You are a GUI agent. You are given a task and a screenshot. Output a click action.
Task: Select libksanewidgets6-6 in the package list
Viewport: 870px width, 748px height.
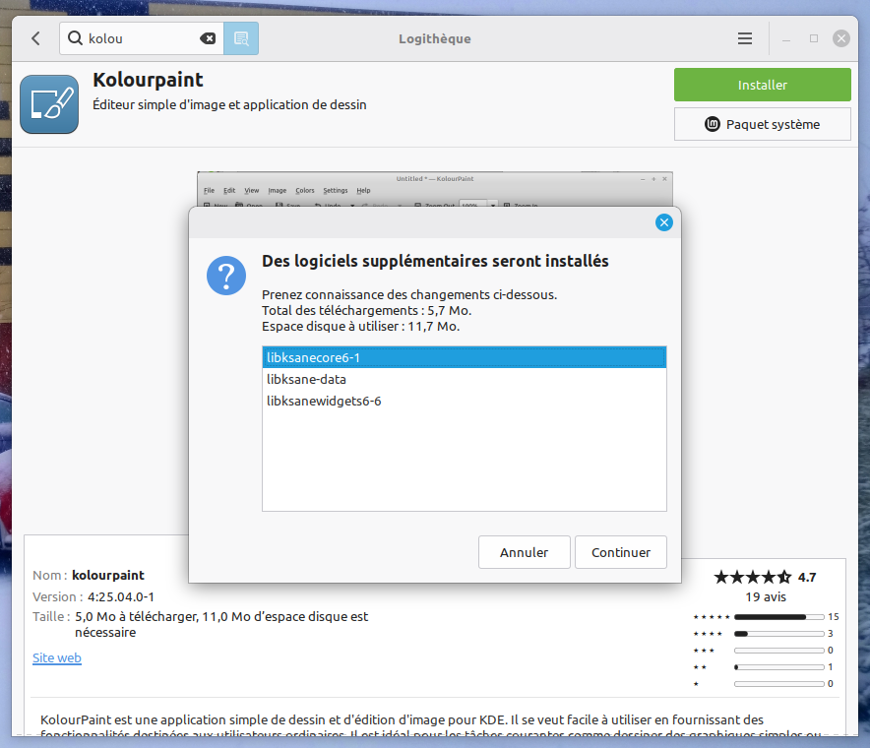point(464,402)
